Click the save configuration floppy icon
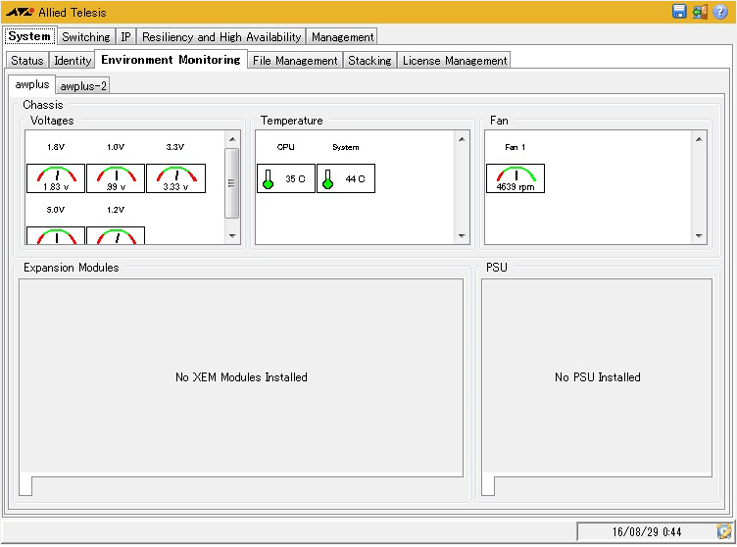The width and height of the screenshot is (737, 547). pyautogui.click(x=679, y=12)
